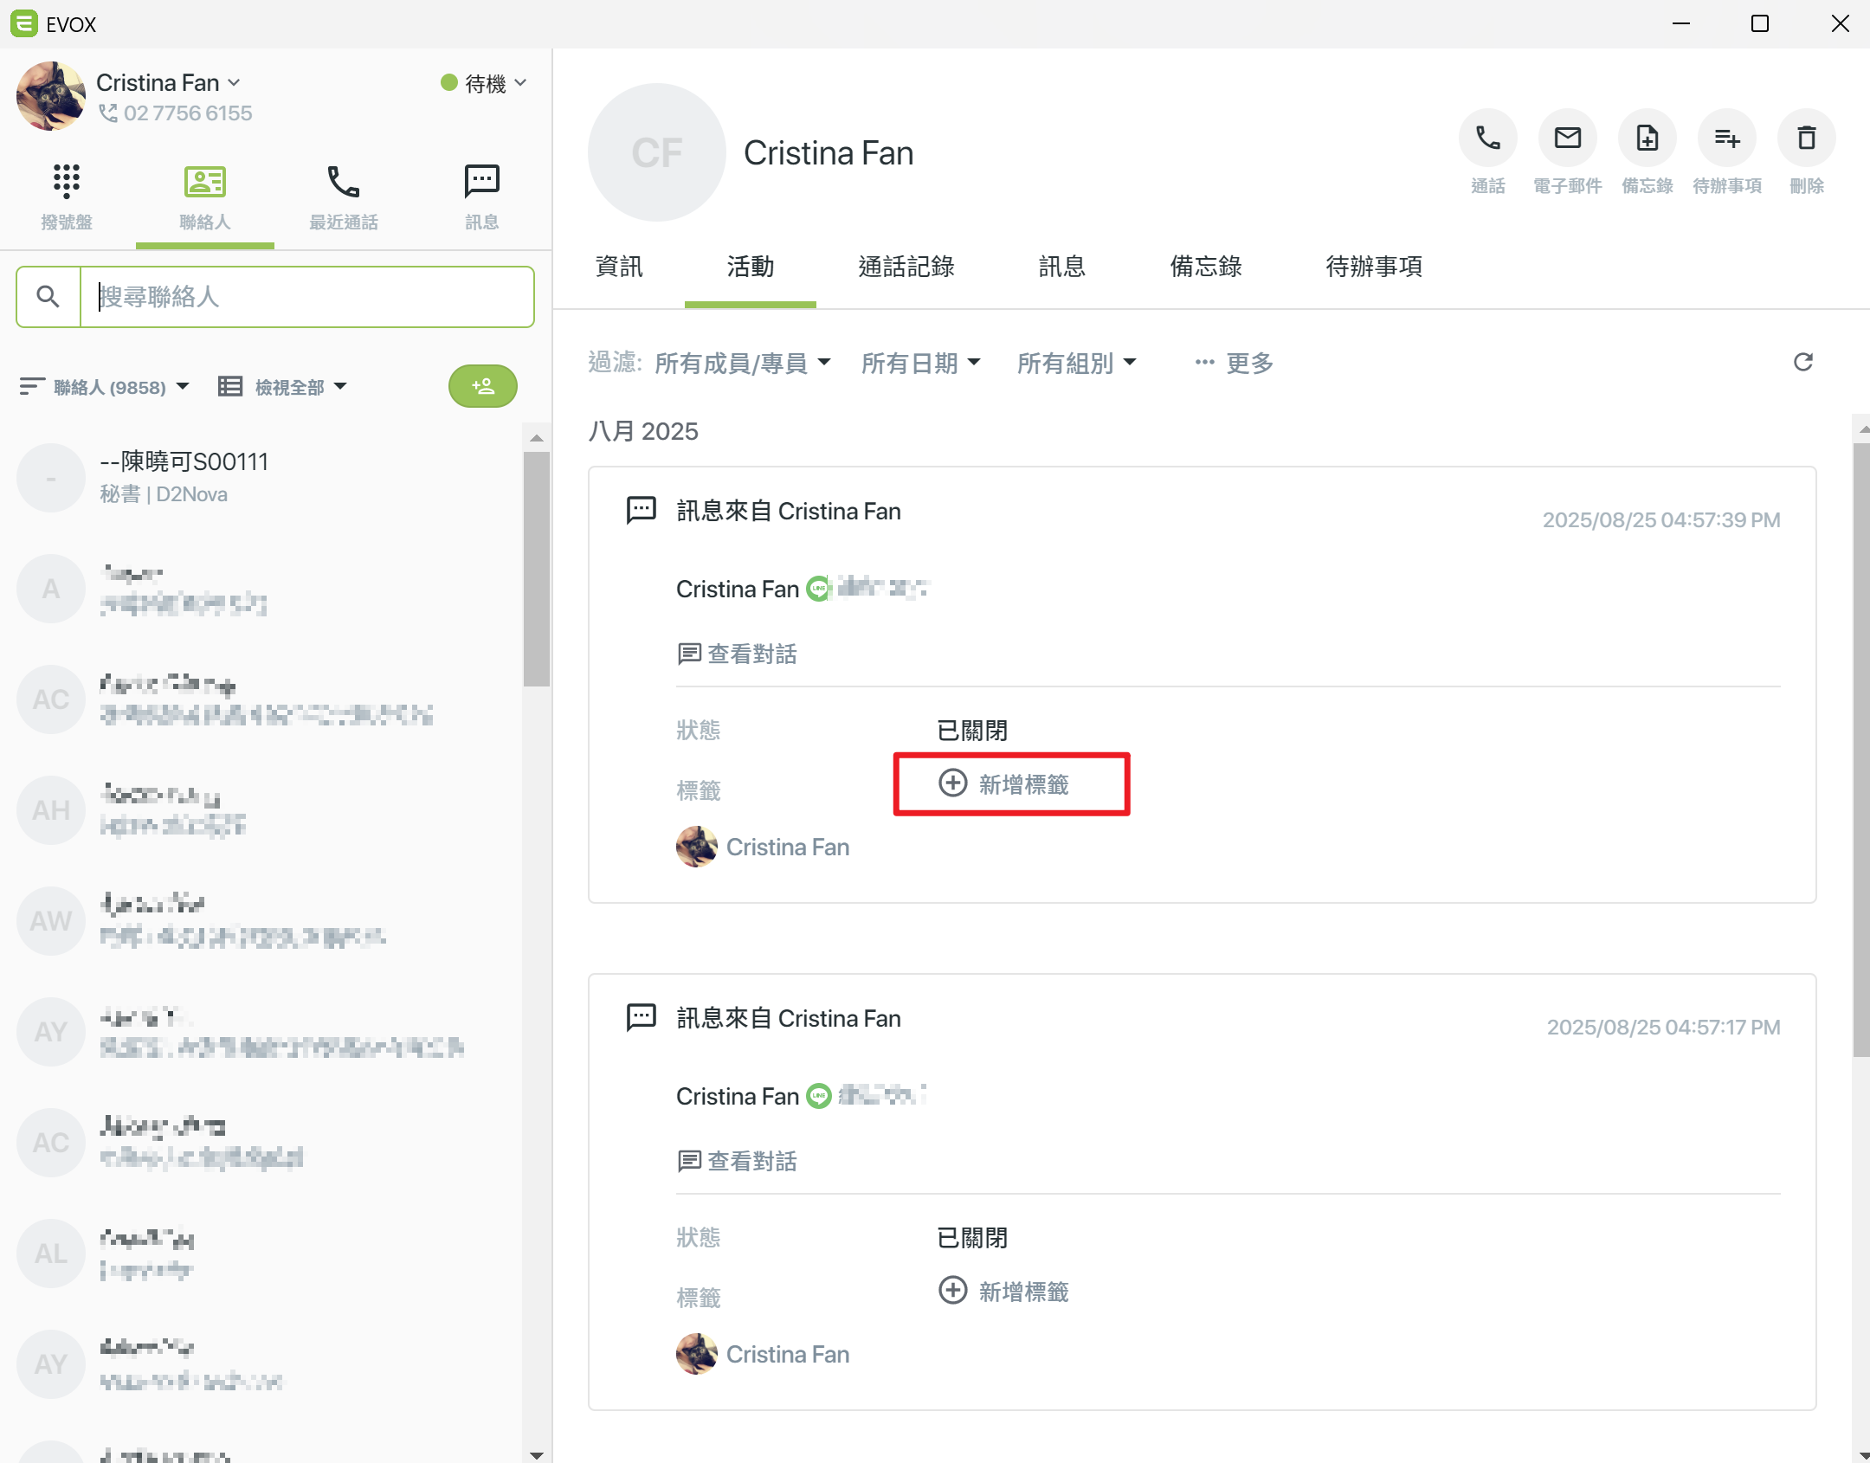
Task: Add a memo via 備忘錄 icon
Action: click(1647, 139)
